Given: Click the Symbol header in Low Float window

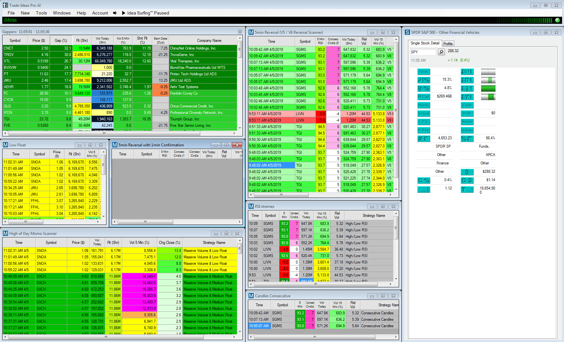Looking at the screenshot, I should click(40, 154).
